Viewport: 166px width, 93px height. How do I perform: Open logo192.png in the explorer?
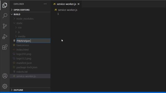pos(24,54)
